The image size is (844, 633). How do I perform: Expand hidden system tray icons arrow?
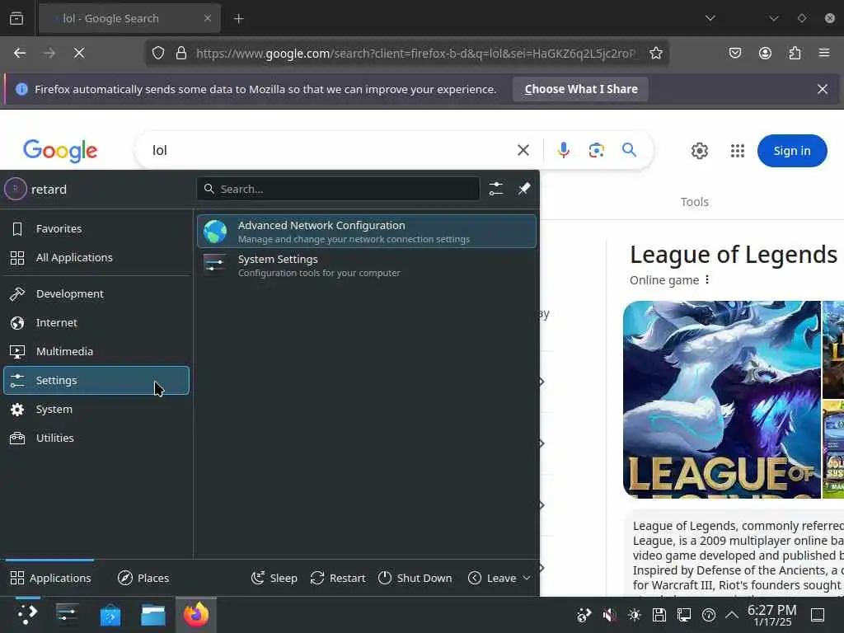click(x=732, y=615)
